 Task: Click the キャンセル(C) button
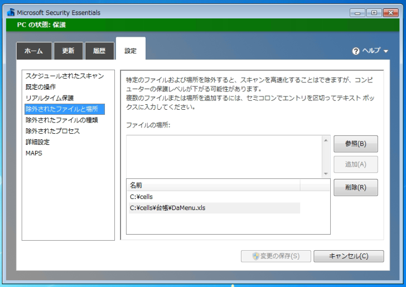coord(349,256)
